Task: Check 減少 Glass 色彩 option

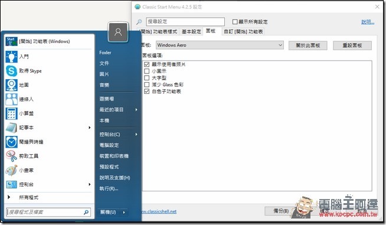Action: (147, 84)
